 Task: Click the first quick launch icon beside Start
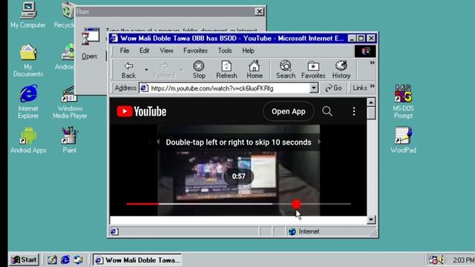[x=52, y=260]
